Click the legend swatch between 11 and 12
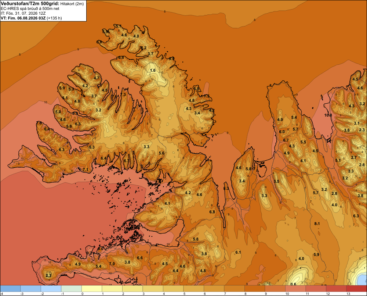Screen dimensions: 367x296 click(316, 289)
